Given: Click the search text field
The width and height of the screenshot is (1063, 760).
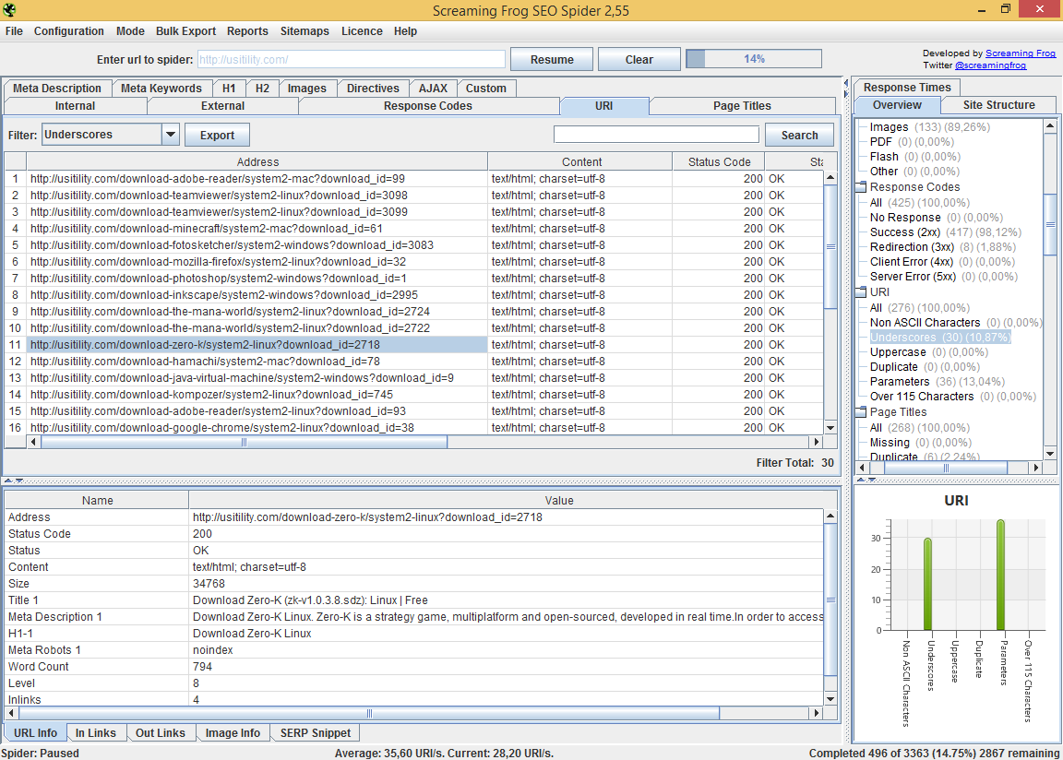Looking at the screenshot, I should click(656, 134).
